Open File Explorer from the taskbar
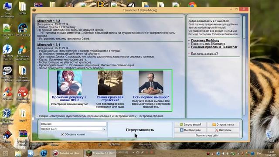Viewport: 279px width, 157px height. pos(18,153)
